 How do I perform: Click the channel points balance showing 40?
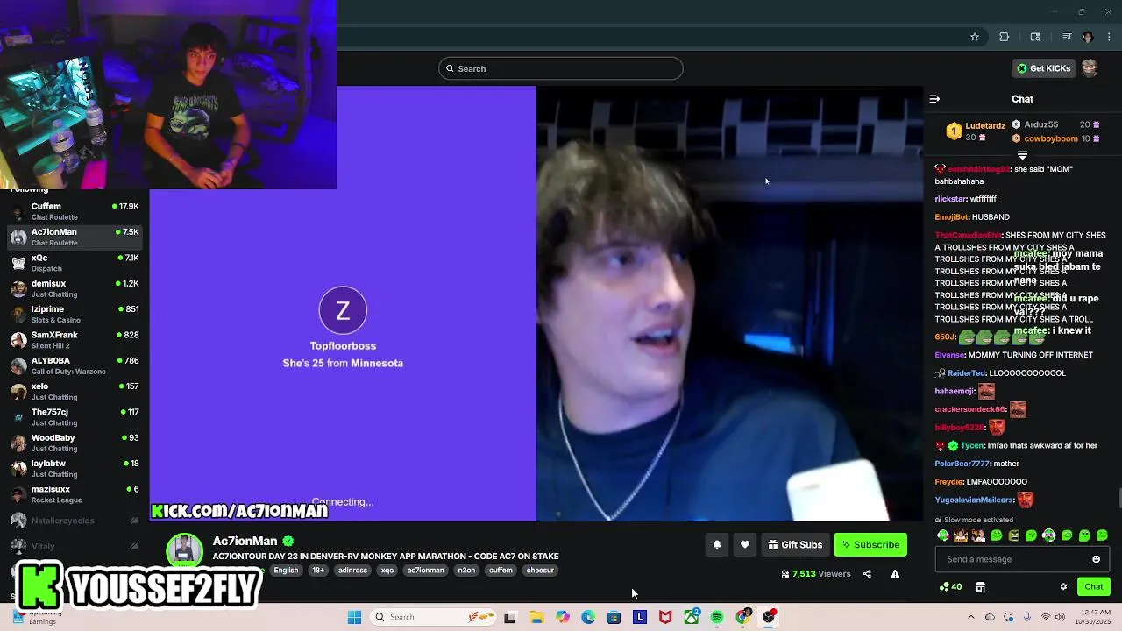point(950,586)
